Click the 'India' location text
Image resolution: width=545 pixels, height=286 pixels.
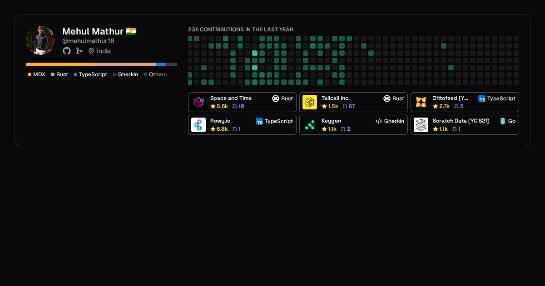click(104, 51)
